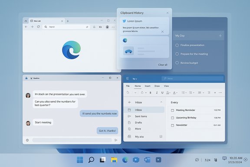Screen dimensions: 250x167
Task: Switch to the Draw ribbon tab
Action: tap(157, 86)
